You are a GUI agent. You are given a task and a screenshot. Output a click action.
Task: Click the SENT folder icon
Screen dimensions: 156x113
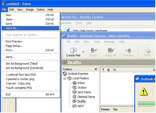[74, 106]
